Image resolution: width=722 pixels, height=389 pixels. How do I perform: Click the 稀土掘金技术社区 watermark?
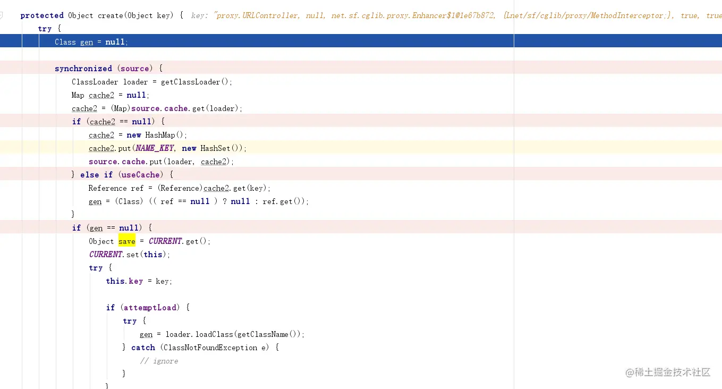(x=668, y=372)
